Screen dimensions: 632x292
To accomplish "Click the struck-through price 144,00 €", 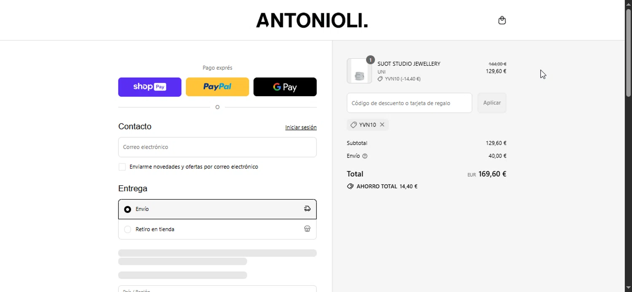I will pyautogui.click(x=497, y=64).
